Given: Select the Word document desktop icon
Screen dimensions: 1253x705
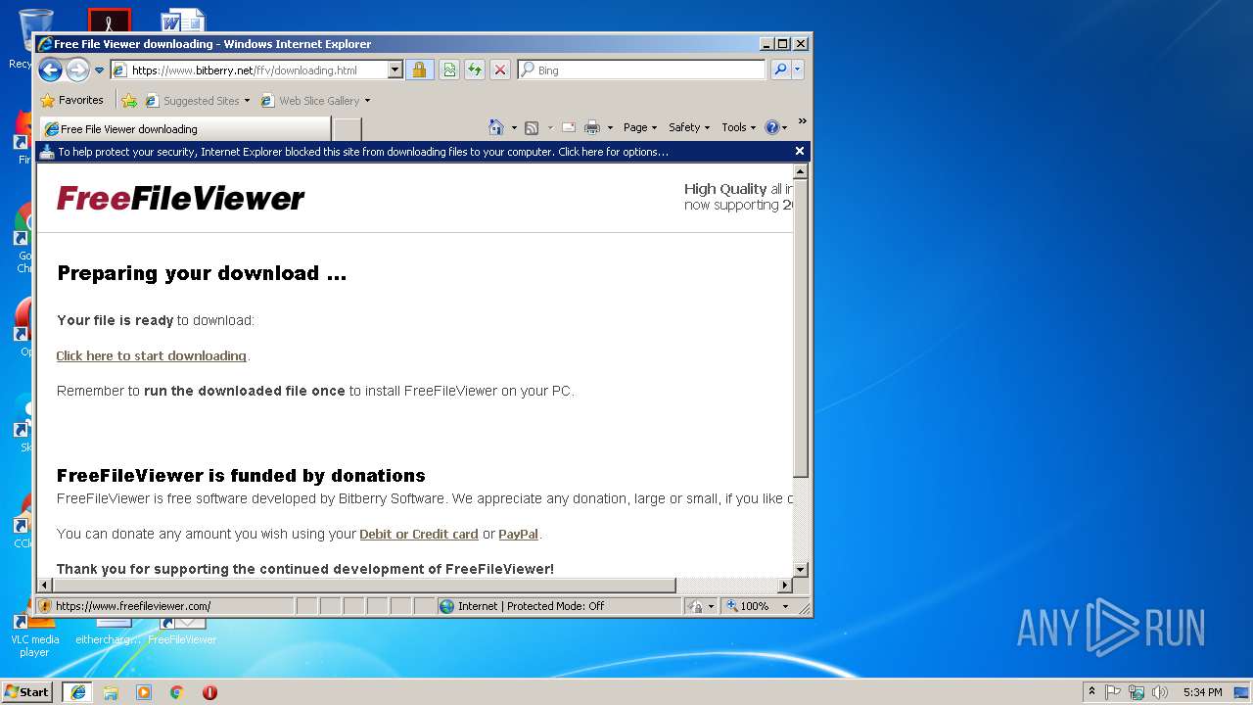Looking at the screenshot, I should [x=183, y=21].
